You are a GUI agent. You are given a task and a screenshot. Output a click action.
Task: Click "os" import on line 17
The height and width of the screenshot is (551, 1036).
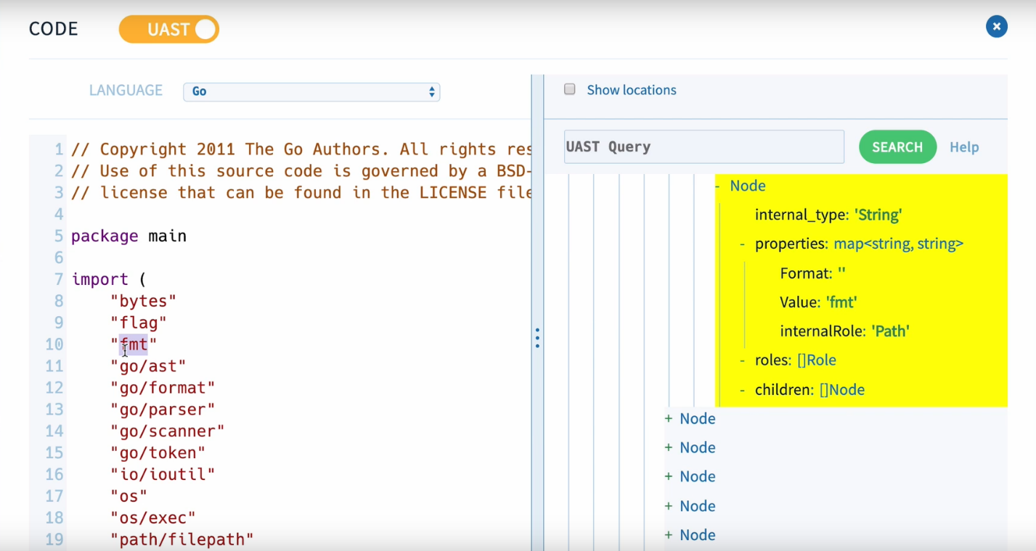coord(129,497)
